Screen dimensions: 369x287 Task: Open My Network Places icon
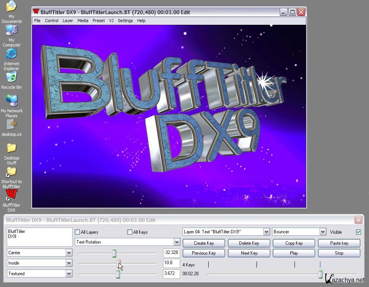point(11,101)
